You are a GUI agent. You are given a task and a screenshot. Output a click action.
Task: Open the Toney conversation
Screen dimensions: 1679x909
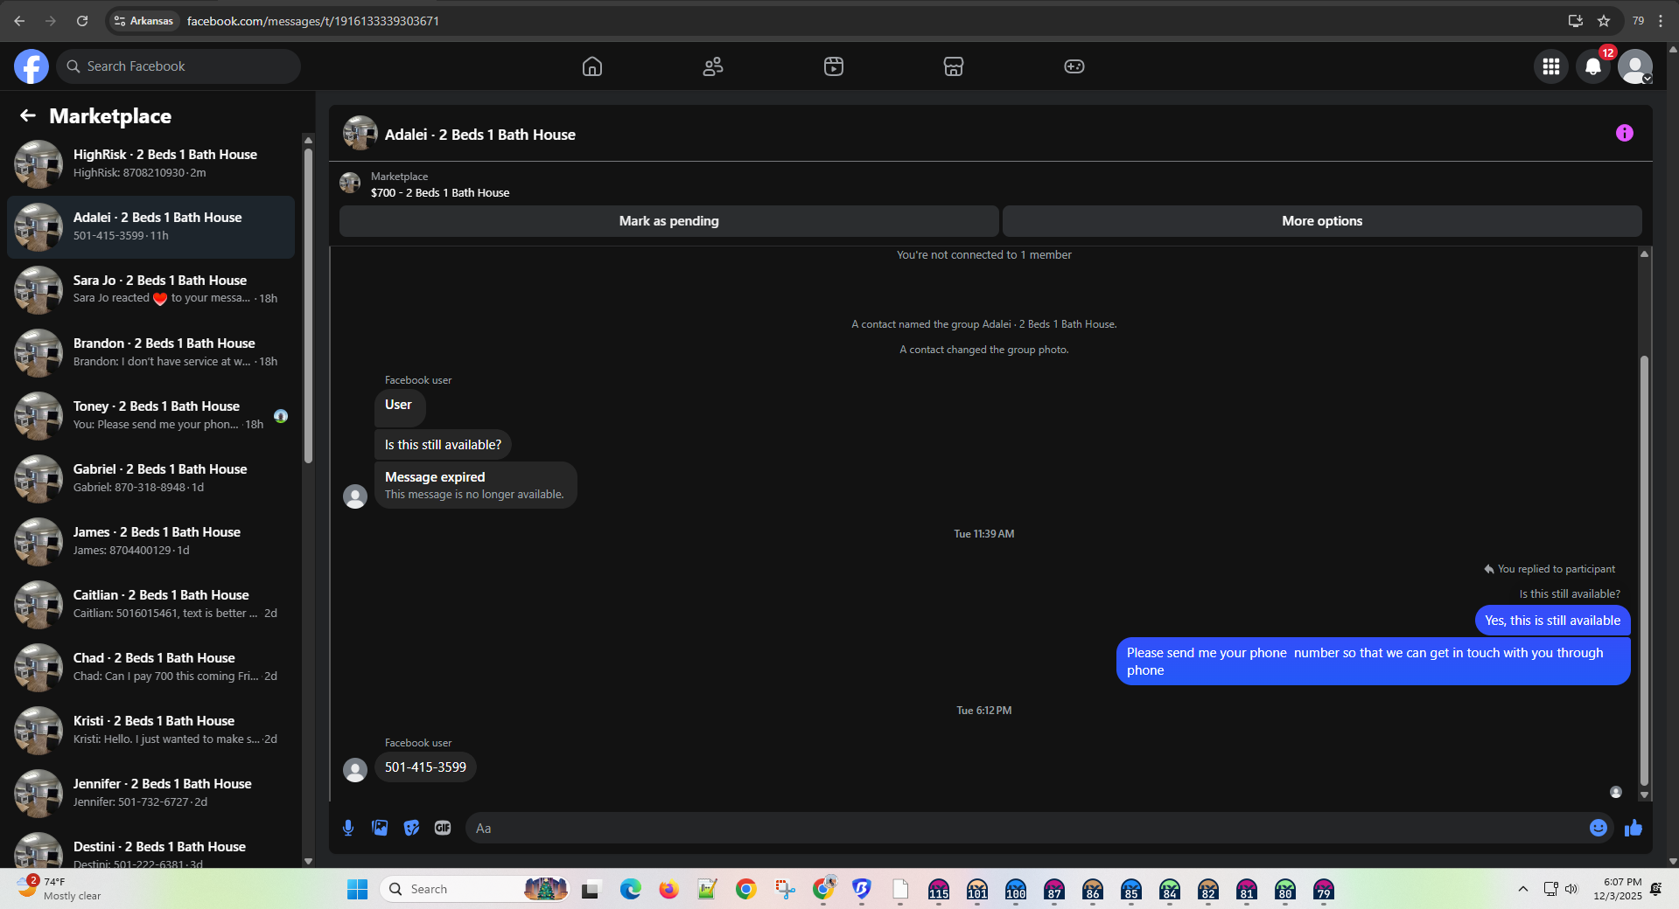click(150, 415)
